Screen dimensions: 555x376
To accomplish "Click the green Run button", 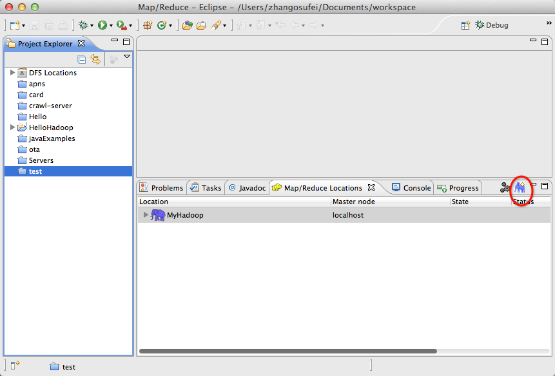I will pyautogui.click(x=102, y=25).
